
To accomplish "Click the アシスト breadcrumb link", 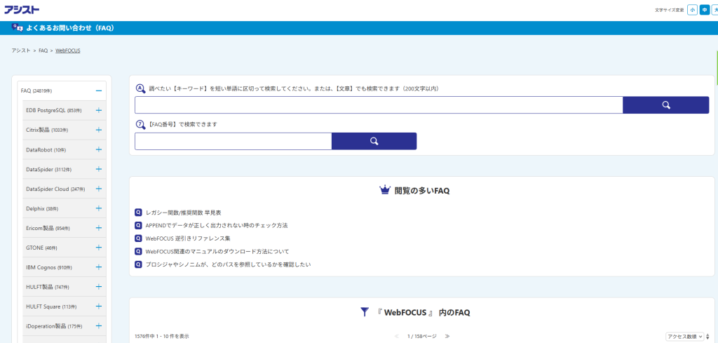I will point(21,51).
